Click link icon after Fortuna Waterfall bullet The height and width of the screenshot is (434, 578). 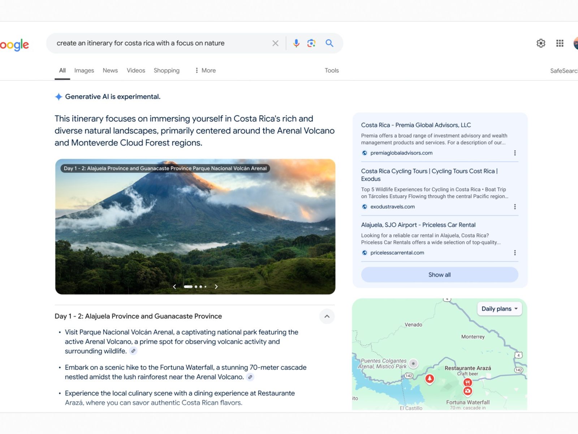[250, 377]
